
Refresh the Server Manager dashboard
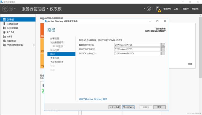[149, 9]
